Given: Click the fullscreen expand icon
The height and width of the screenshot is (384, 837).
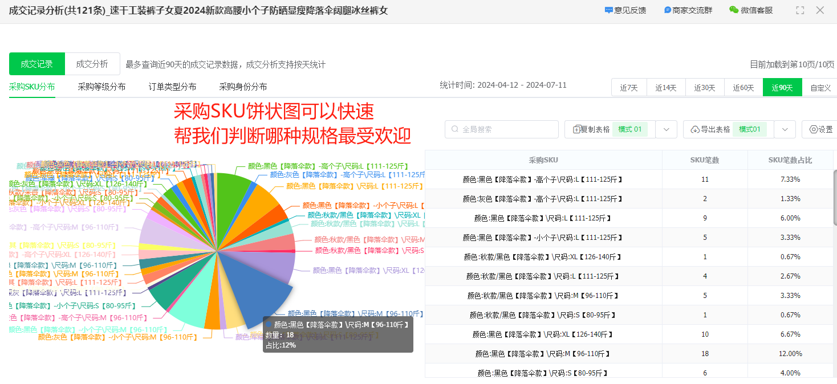Looking at the screenshot, I should (x=799, y=10).
